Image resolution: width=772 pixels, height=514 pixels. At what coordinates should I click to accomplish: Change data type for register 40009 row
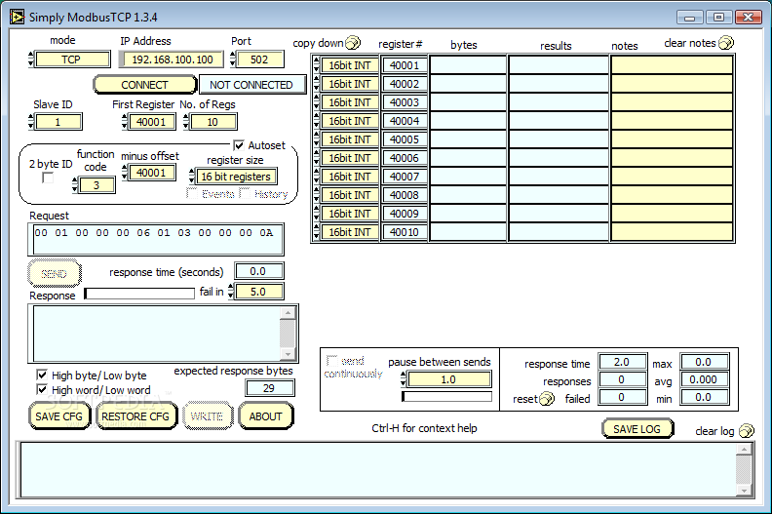click(317, 214)
